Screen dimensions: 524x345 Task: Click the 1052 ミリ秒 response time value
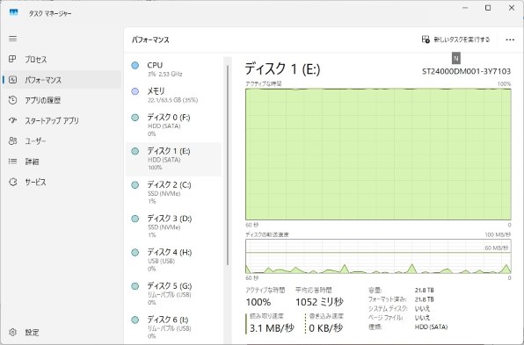(319, 302)
